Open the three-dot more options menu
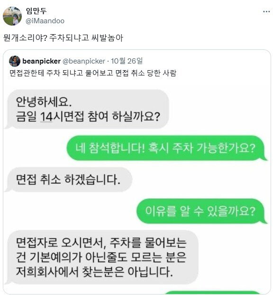Viewport: 273px width, 295px height. pos(266,12)
